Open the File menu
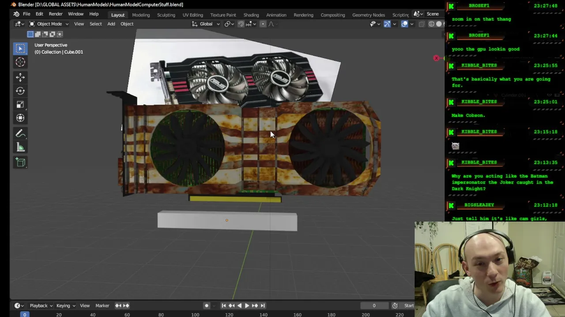This screenshot has height=317, width=565. [26, 14]
